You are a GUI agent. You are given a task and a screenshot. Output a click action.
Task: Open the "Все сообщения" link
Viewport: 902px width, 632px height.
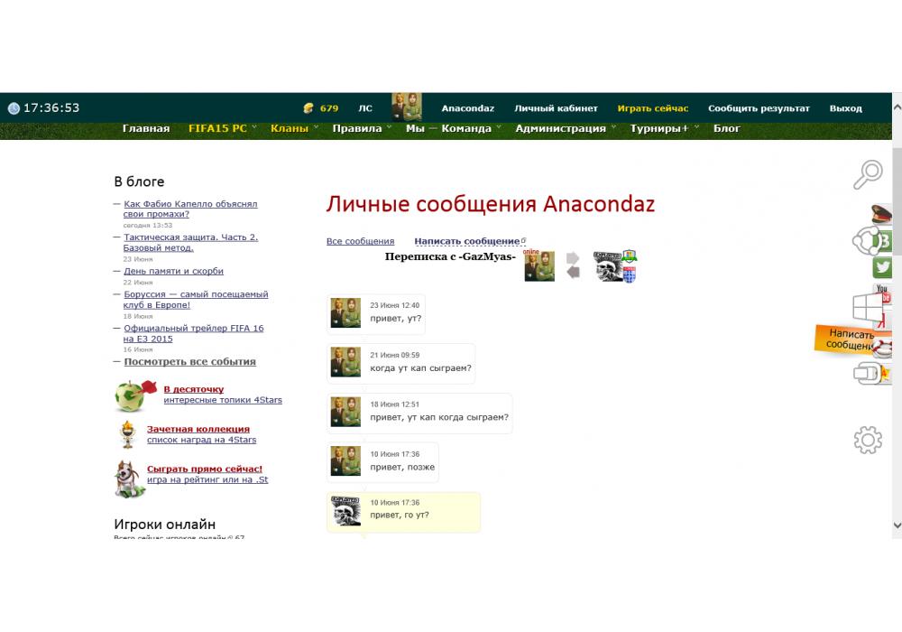tap(360, 241)
